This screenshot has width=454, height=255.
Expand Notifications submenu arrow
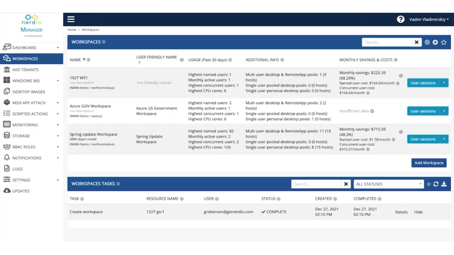click(58, 158)
